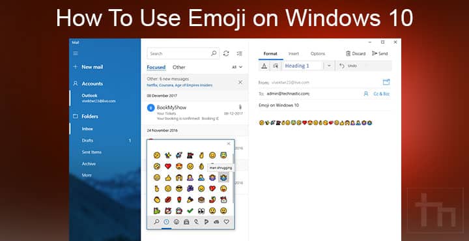Open paragraph formatting button

pos(276,66)
